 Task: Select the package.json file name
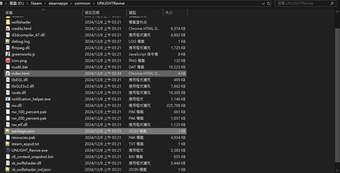coord(23,131)
